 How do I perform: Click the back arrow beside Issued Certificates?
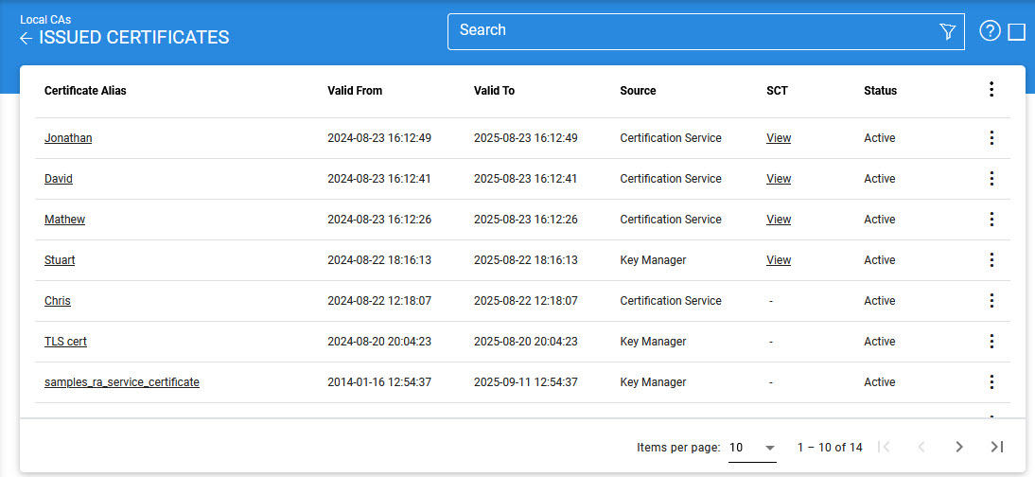(26, 38)
